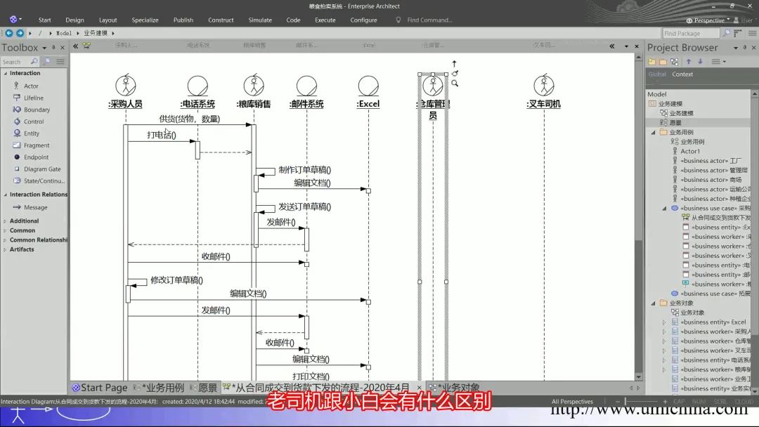Screen dimensions: 759x427
Task: Open the Configure ribbon tab
Action: 363,20
